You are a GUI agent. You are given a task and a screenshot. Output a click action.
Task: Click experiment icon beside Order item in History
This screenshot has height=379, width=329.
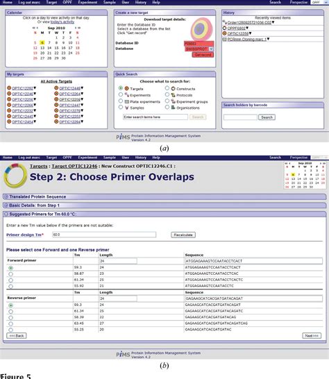pyautogui.click(x=225, y=22)
